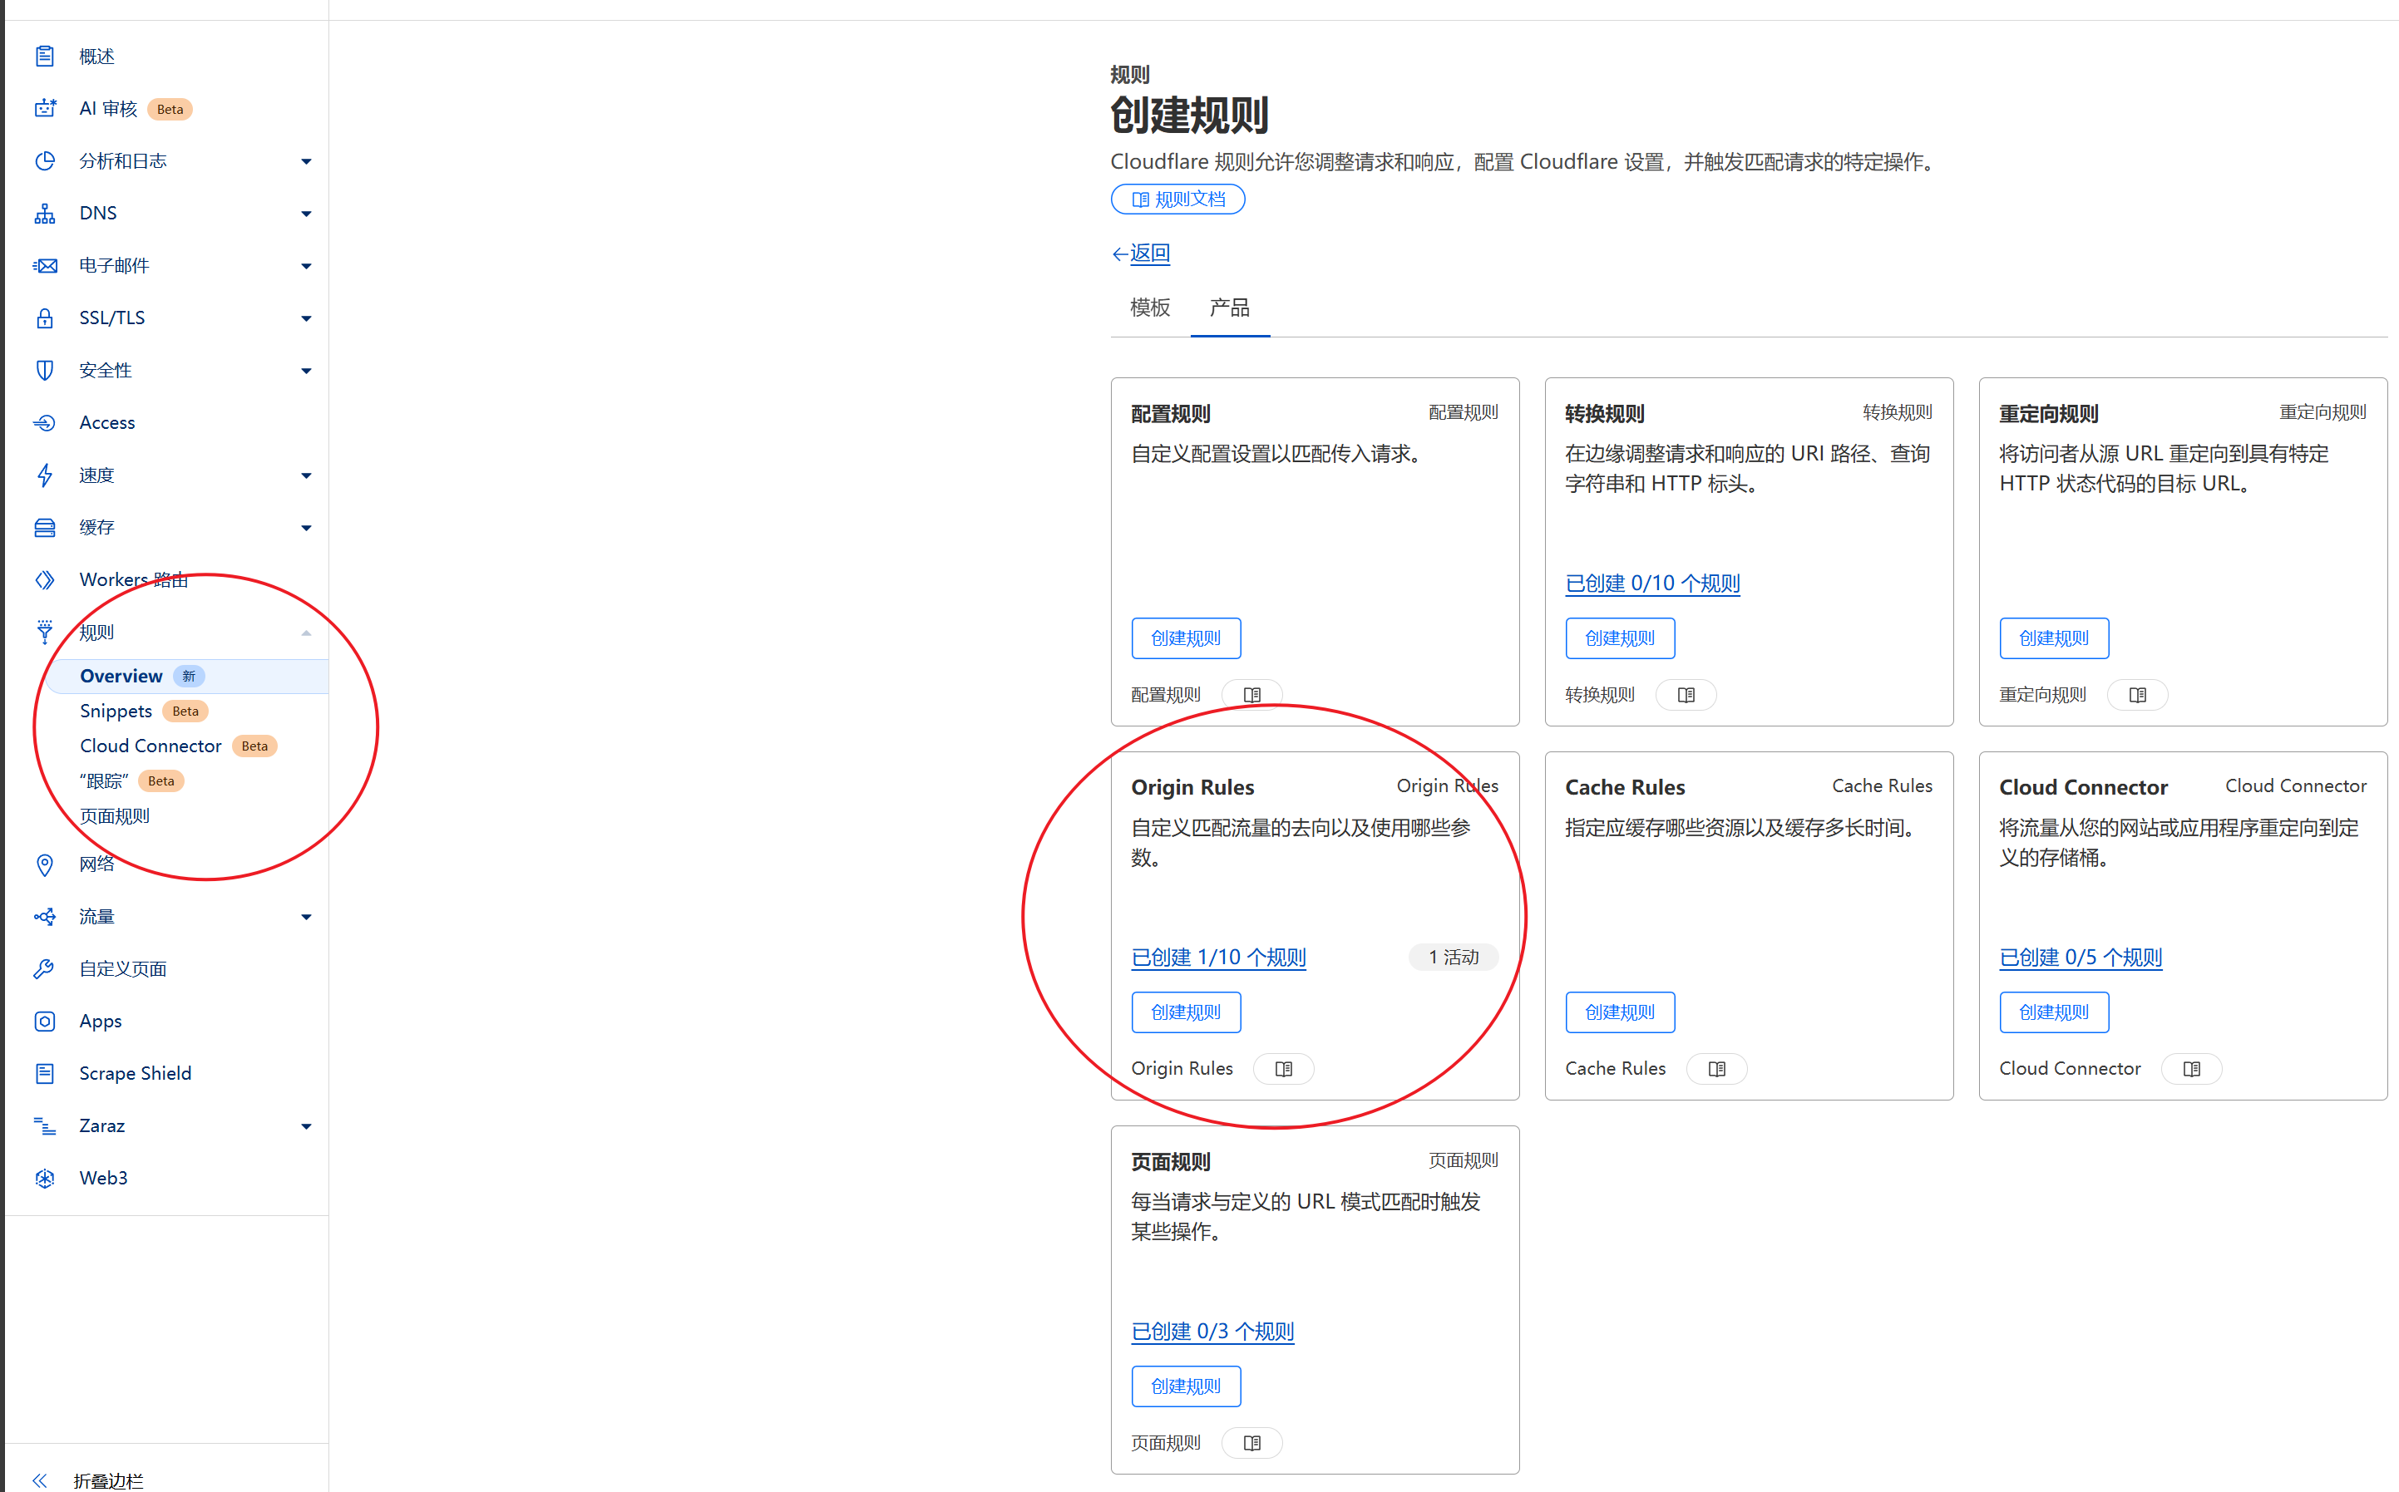Open docs book icon for 配置规则 card
Screen dimensions: 2399x1492
(1251, 695)
